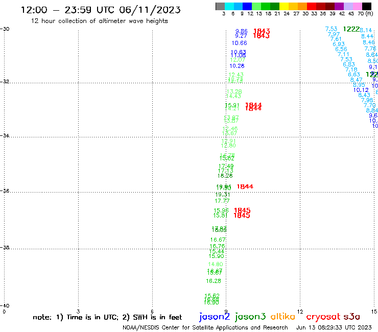
Task: Click the cyan swatch in the color scale
Action: pos(229,6)
